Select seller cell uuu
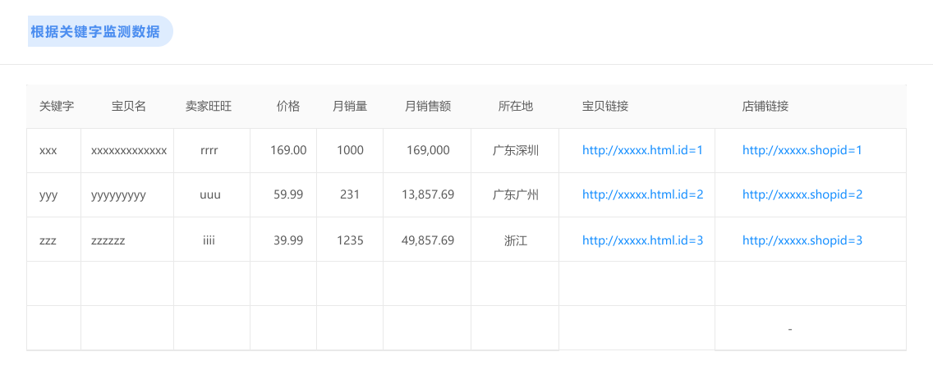 coord(210,195)
